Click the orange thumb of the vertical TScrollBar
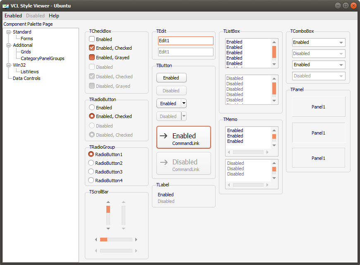Viewport: 360px width, 265px height. click(x=108, y=210)
